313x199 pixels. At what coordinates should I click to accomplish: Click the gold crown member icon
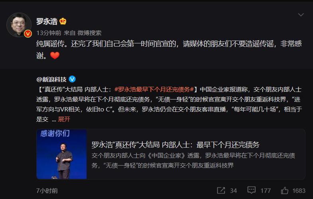tap(63, 21)
